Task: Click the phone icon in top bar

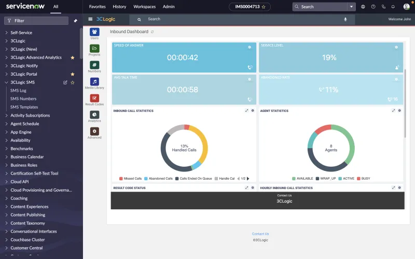Action: 383,7
